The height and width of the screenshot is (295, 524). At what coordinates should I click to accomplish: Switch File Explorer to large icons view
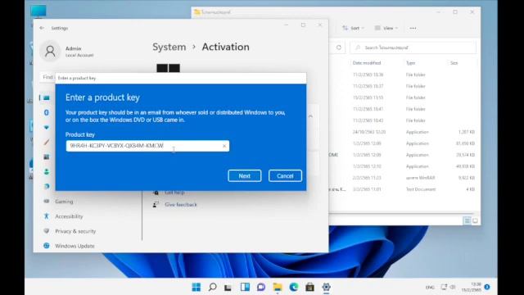[x=475, y=220]
